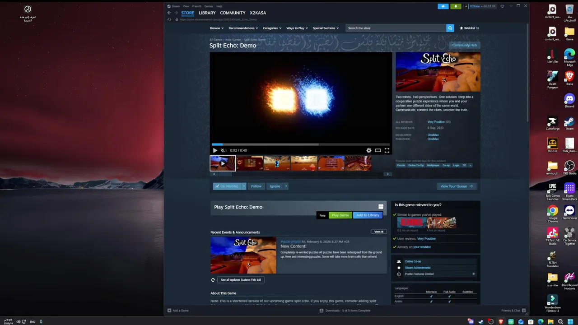Open the X2KASA profile tab
Viewport: 578px width, 325px height.
click(x=258, y=13)
